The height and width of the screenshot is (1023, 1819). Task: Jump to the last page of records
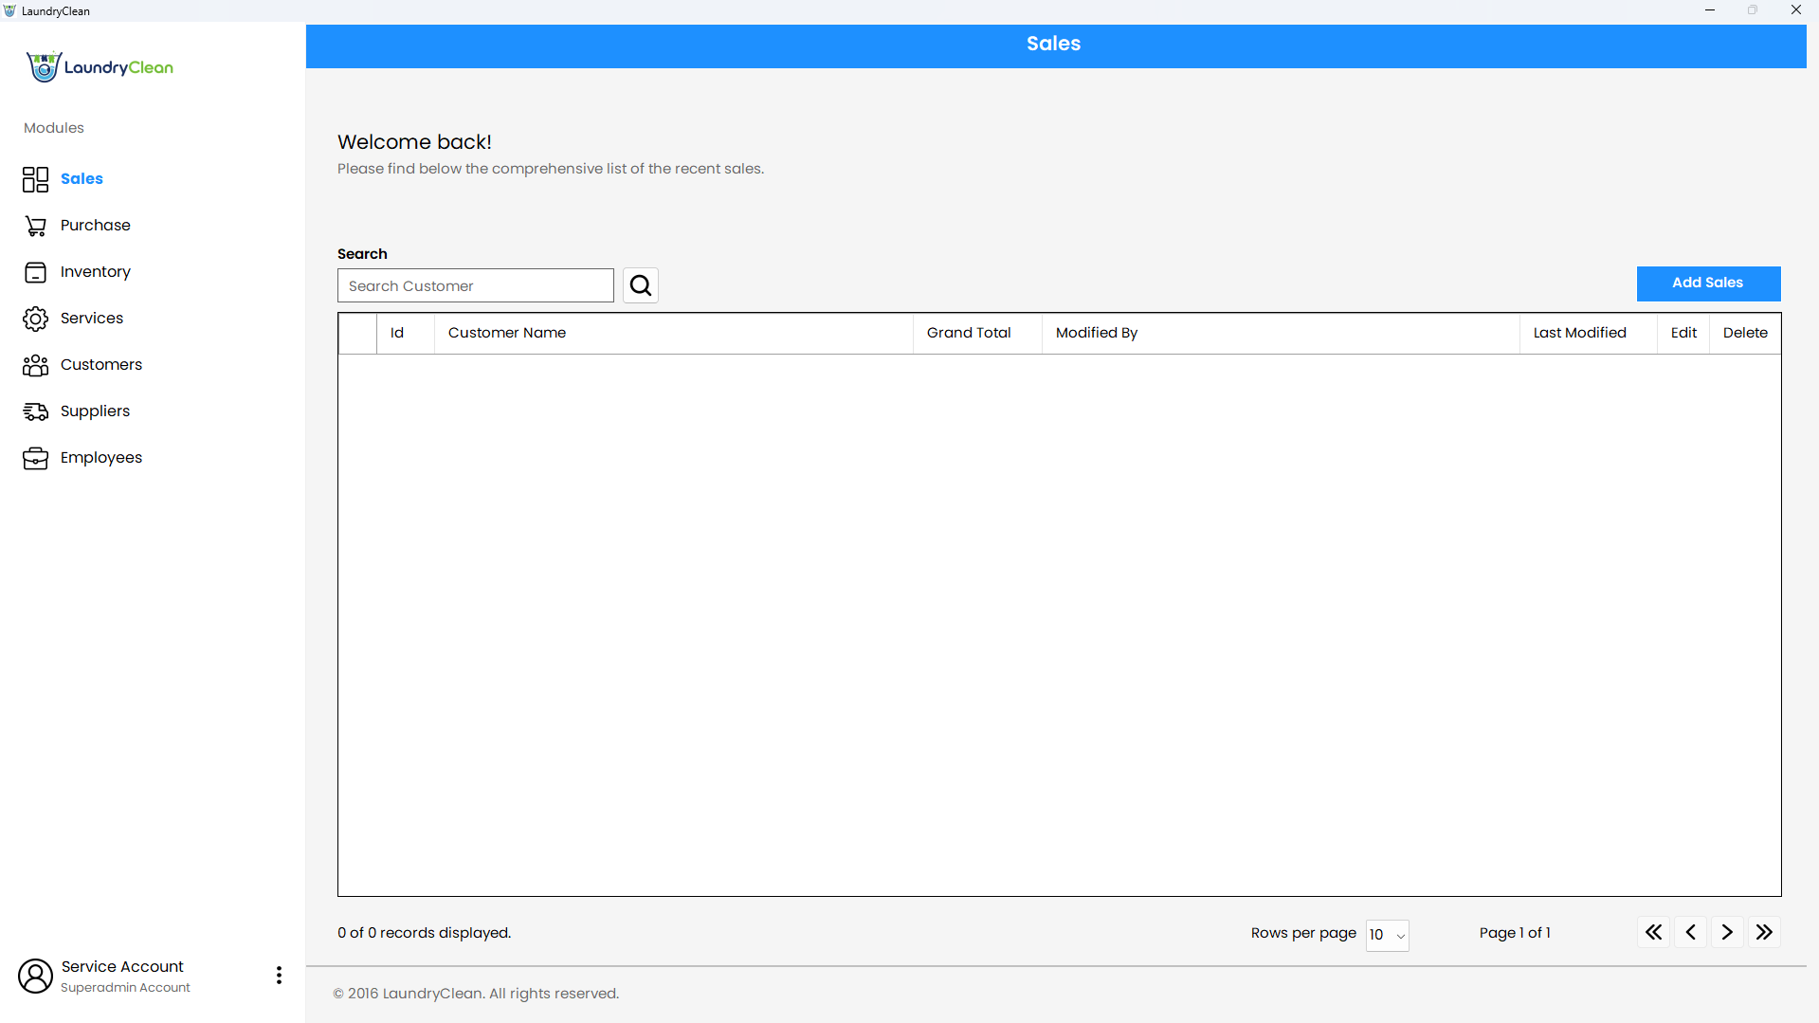1764,932
